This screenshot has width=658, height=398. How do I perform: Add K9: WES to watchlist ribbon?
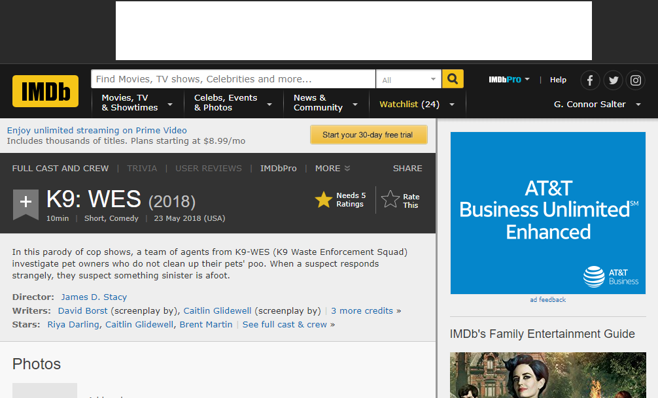click(x=26, y=204)
